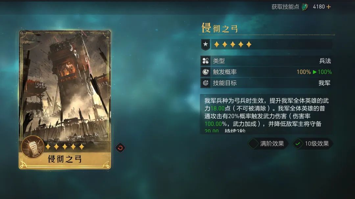
Task: Click the 4180 skill point counter
Action: (319, 7)
